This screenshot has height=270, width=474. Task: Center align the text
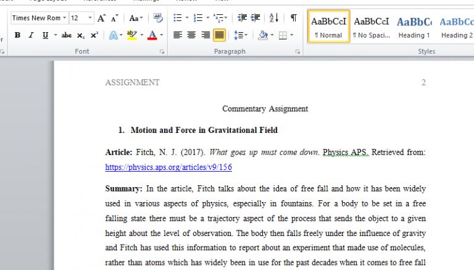pos(191,35)
